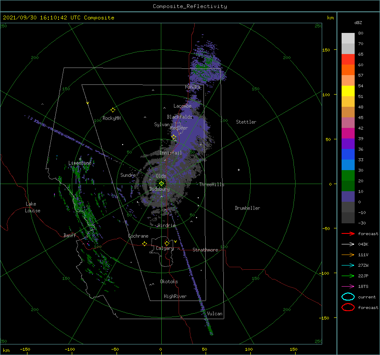Click the Limestone label
380x355 pixels.
pos(80,163)
